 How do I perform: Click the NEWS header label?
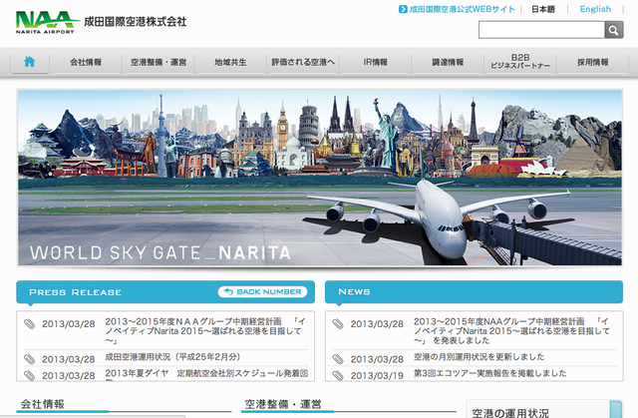[355, 292]
